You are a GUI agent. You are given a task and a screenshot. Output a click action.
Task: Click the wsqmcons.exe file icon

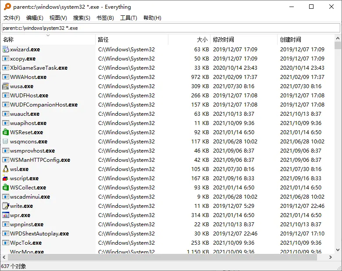pos(6,141)
